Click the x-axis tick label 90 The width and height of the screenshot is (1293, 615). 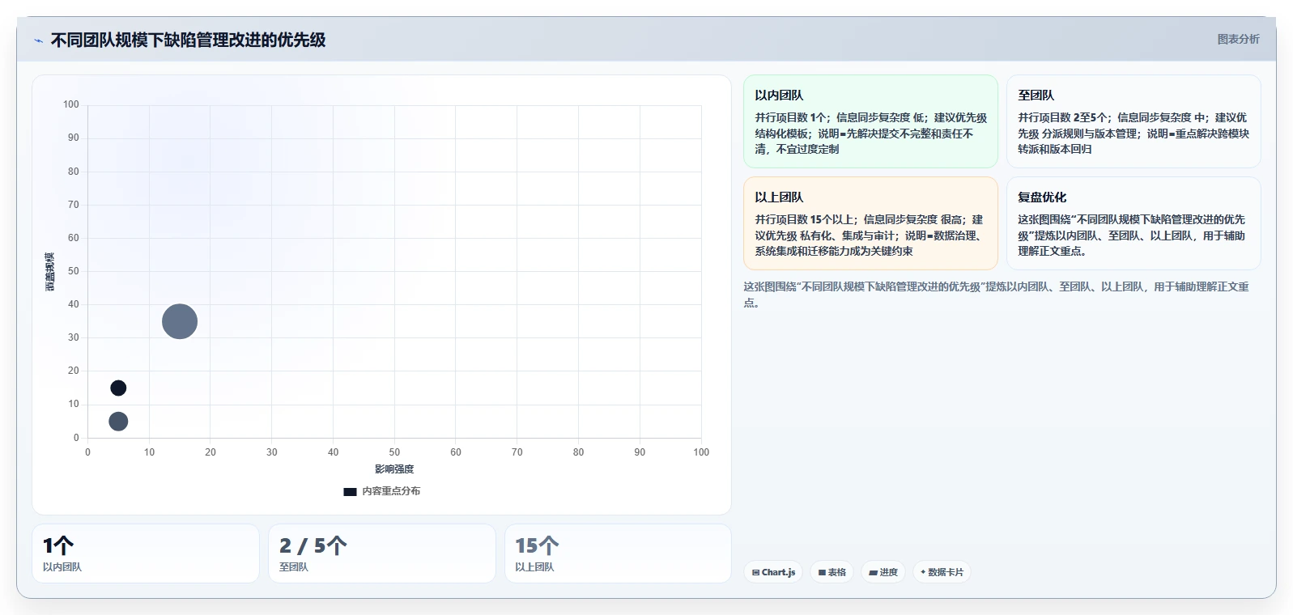click(640, 452)
